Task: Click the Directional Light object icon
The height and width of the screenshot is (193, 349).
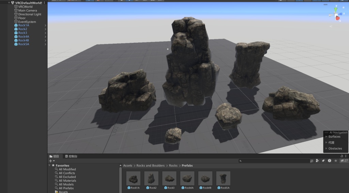Action: tap(16, 14)
